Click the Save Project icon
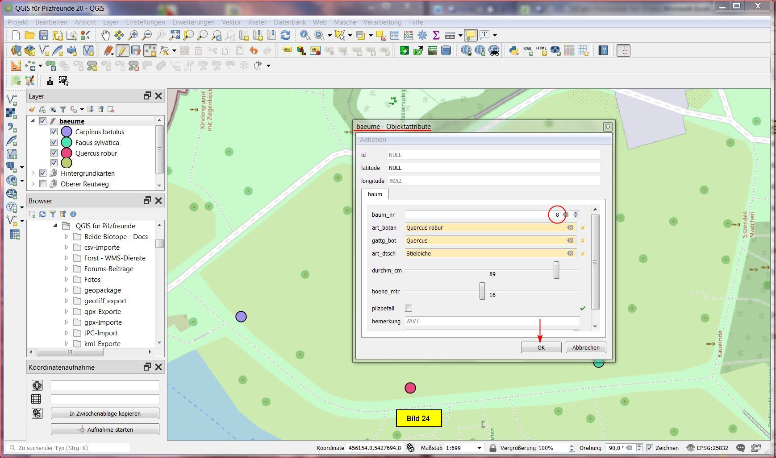Image resolution: width=776 pixels, height=458 pixels. pyautogui.click(x=43, y=35)
